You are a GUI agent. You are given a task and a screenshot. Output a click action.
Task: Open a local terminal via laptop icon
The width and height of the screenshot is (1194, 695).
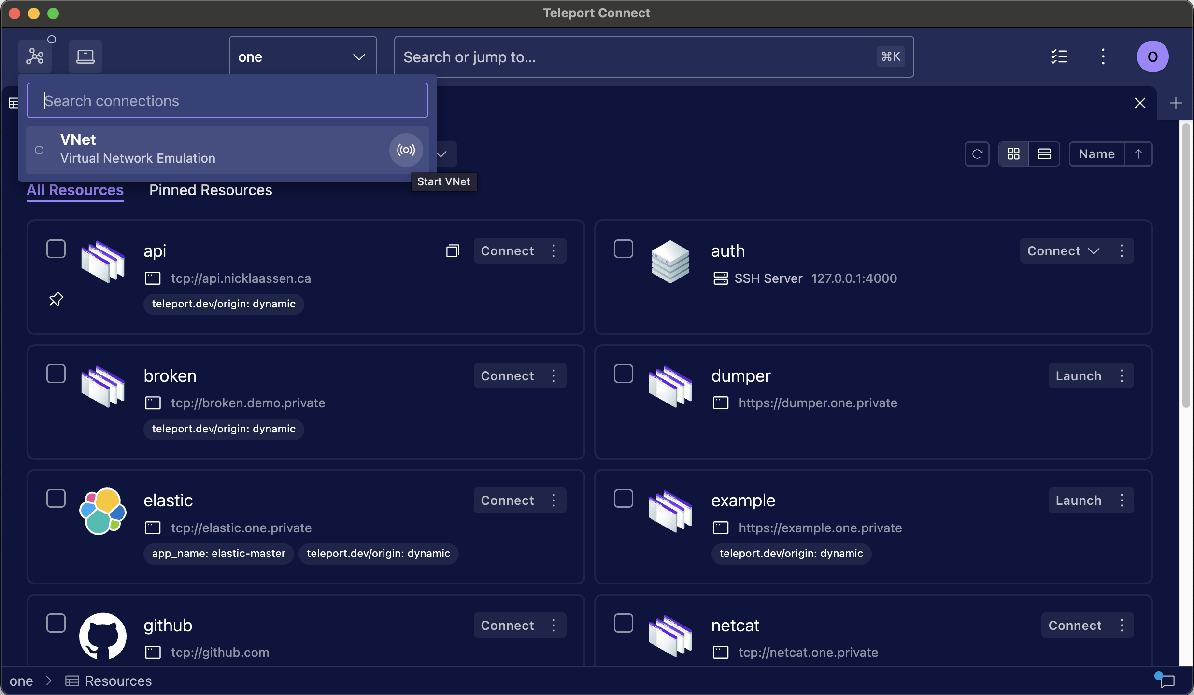pyautogui.click(x=85, y=56)
